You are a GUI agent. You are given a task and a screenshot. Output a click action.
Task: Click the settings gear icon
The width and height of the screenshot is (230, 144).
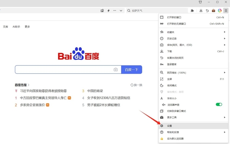click(x=162, y=126)
